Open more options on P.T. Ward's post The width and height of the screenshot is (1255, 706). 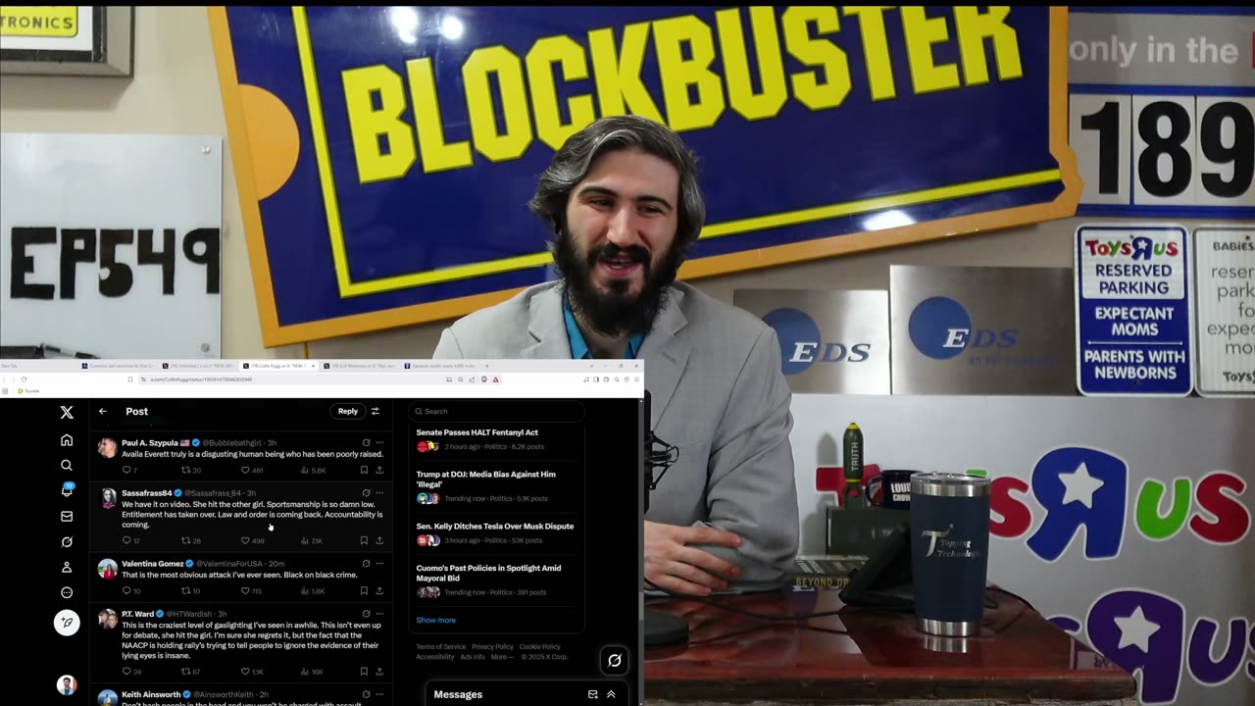pyautogui.click(x=379, y=614)
